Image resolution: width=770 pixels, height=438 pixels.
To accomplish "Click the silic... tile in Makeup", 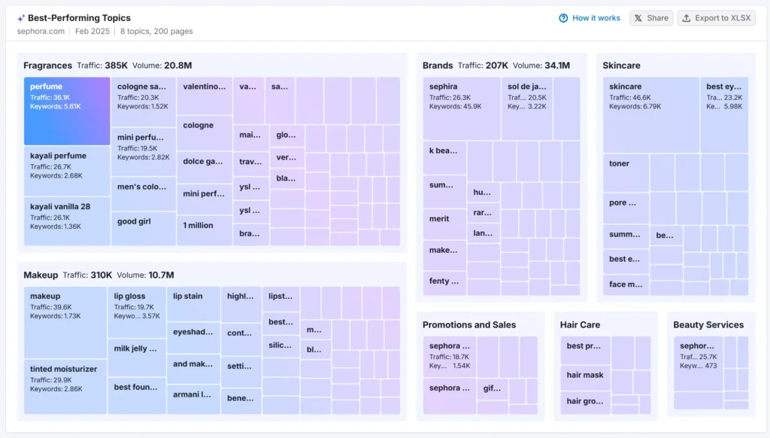I will coord(281,346).
